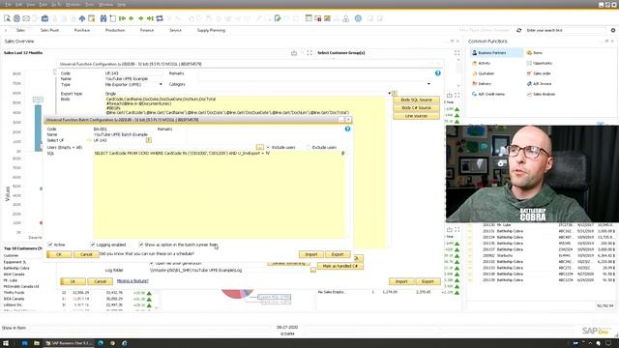Open Sales Analysis in Common Functions
The image size is (619, 348).
(541, 94)
